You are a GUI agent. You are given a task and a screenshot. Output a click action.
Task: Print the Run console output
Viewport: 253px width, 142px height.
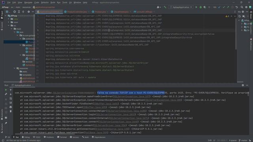pos(11,107)
